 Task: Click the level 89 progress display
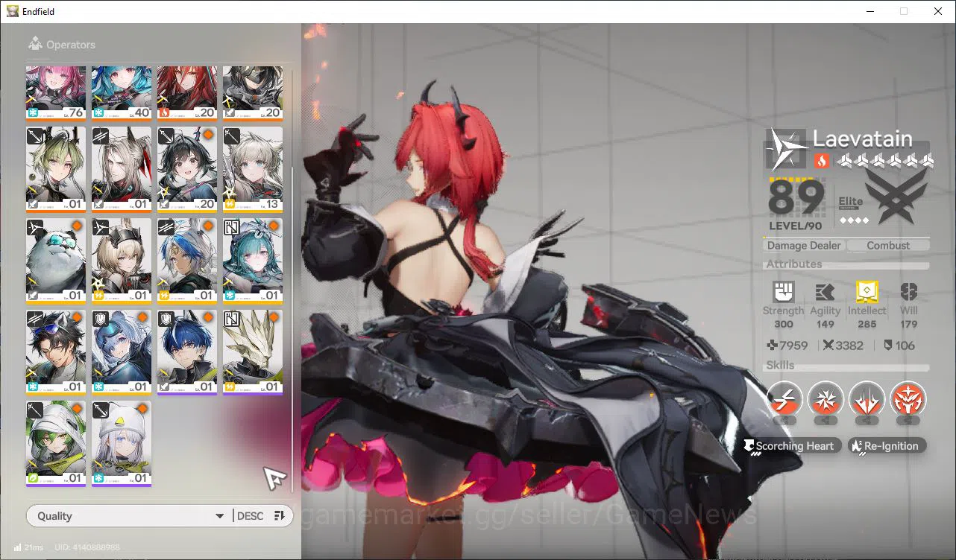tap(796, 206)
